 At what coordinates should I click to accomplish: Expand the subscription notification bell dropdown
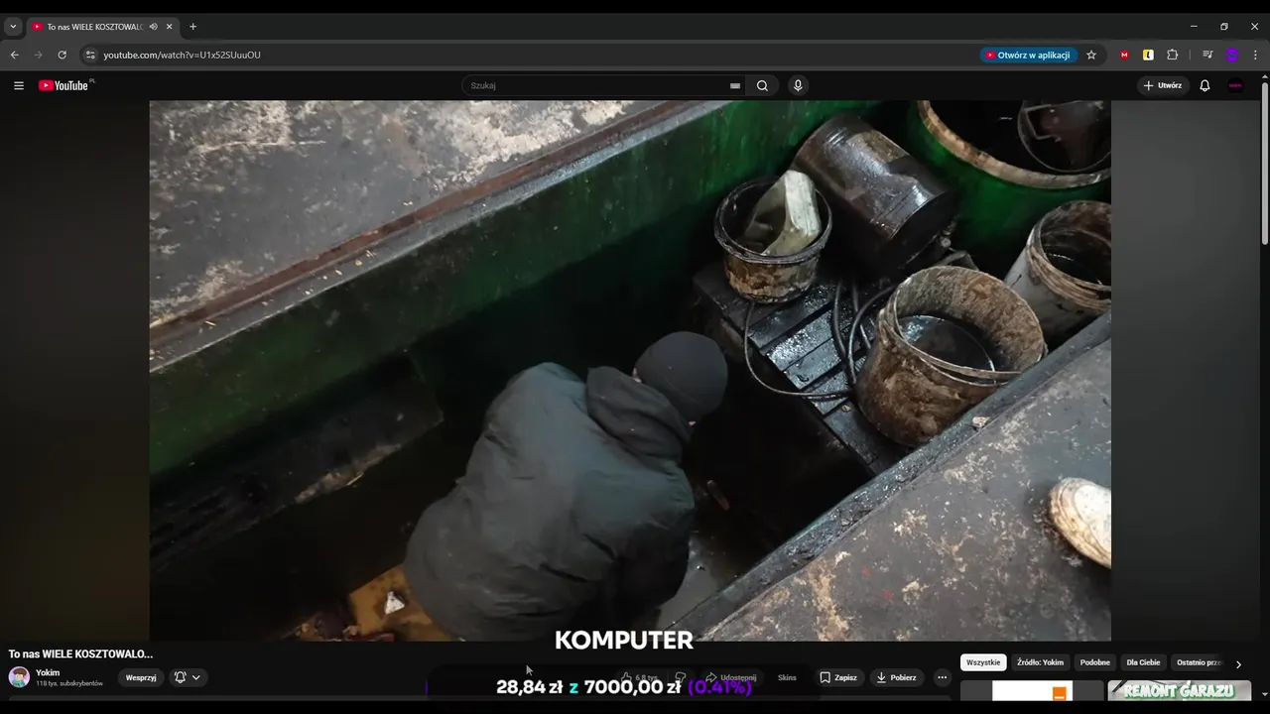(x=188, y=677)
